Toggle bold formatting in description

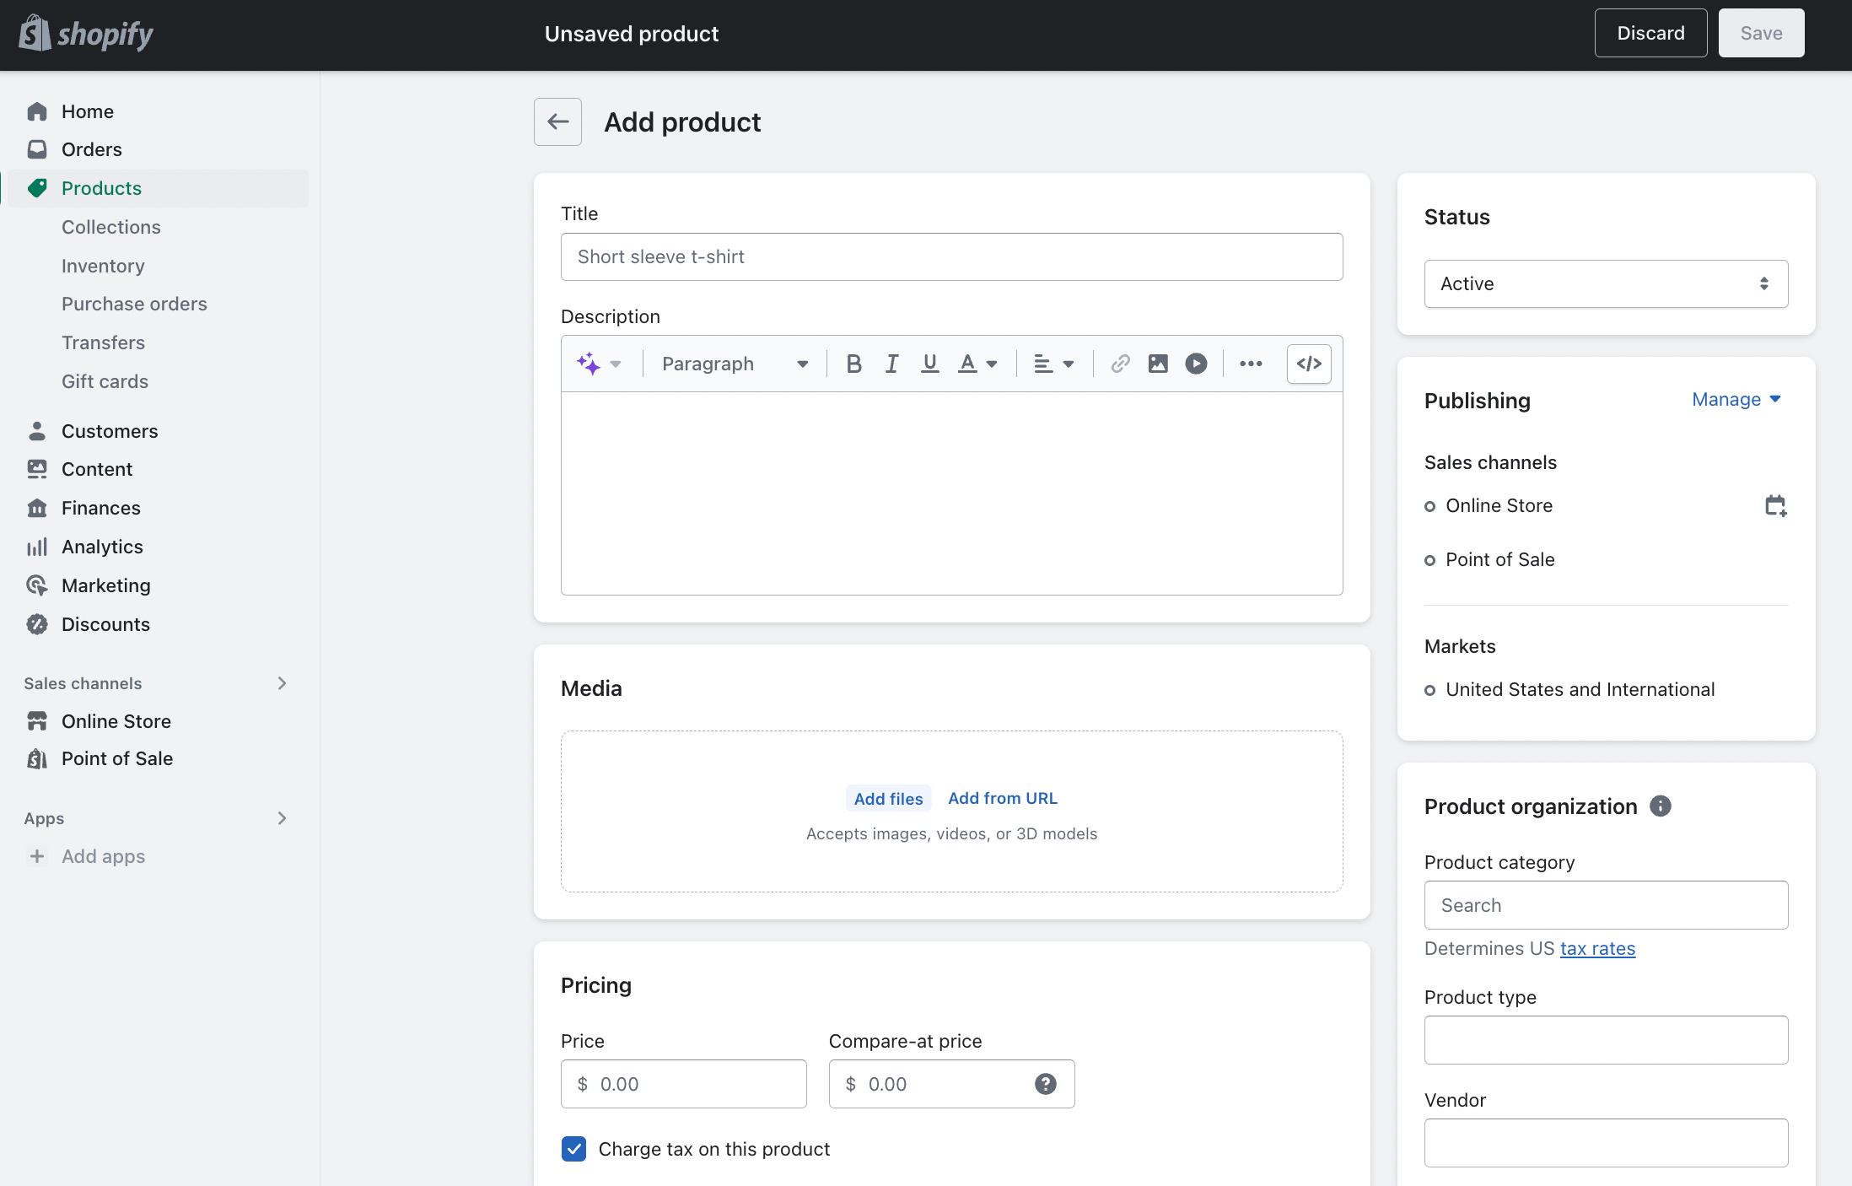tap(853, 364)
